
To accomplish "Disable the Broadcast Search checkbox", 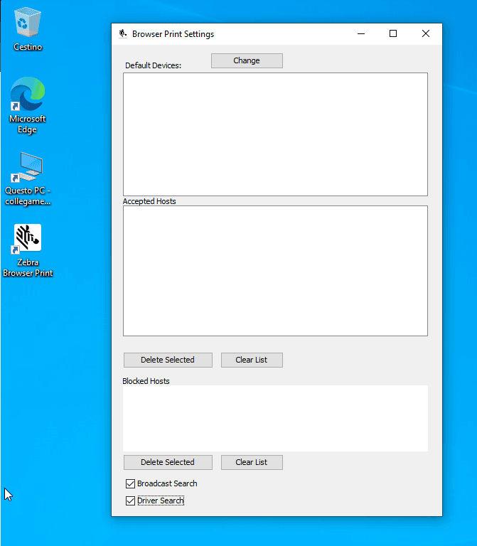I will coord(130,484).
